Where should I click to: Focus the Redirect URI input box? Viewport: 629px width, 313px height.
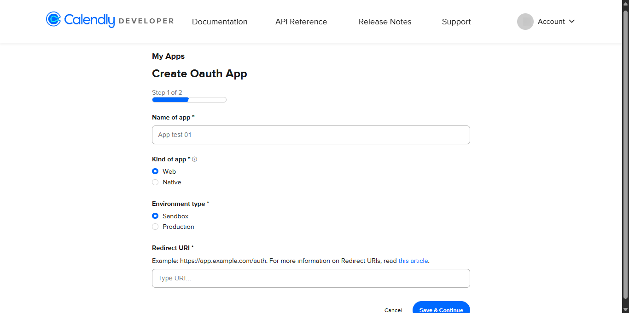coord(311,279)
